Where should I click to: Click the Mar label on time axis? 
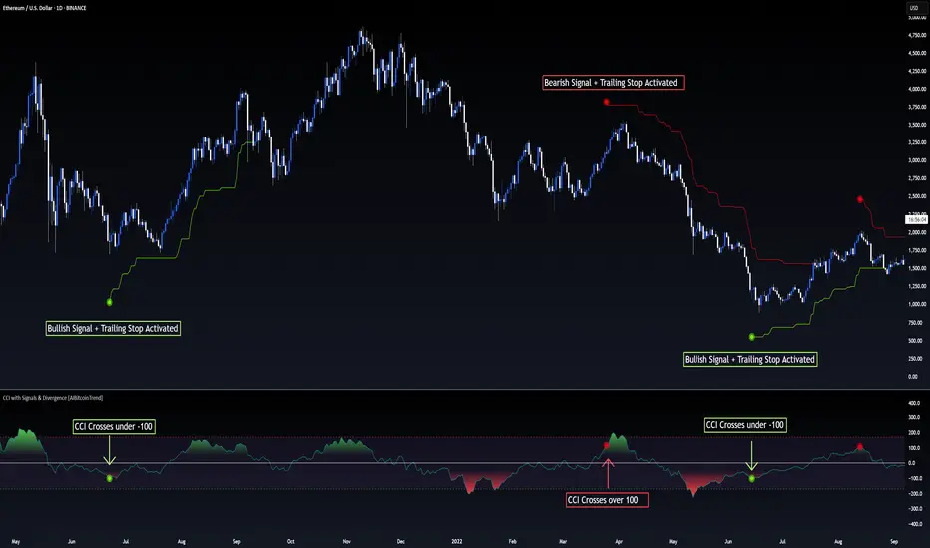pos(563,541)
